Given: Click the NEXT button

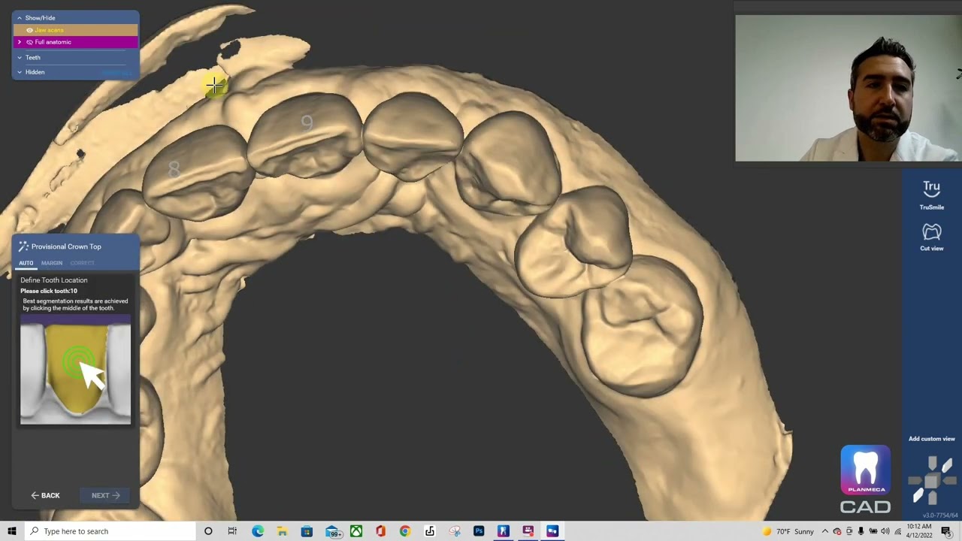Looking at the screenshot, I should tap(105, 495).
